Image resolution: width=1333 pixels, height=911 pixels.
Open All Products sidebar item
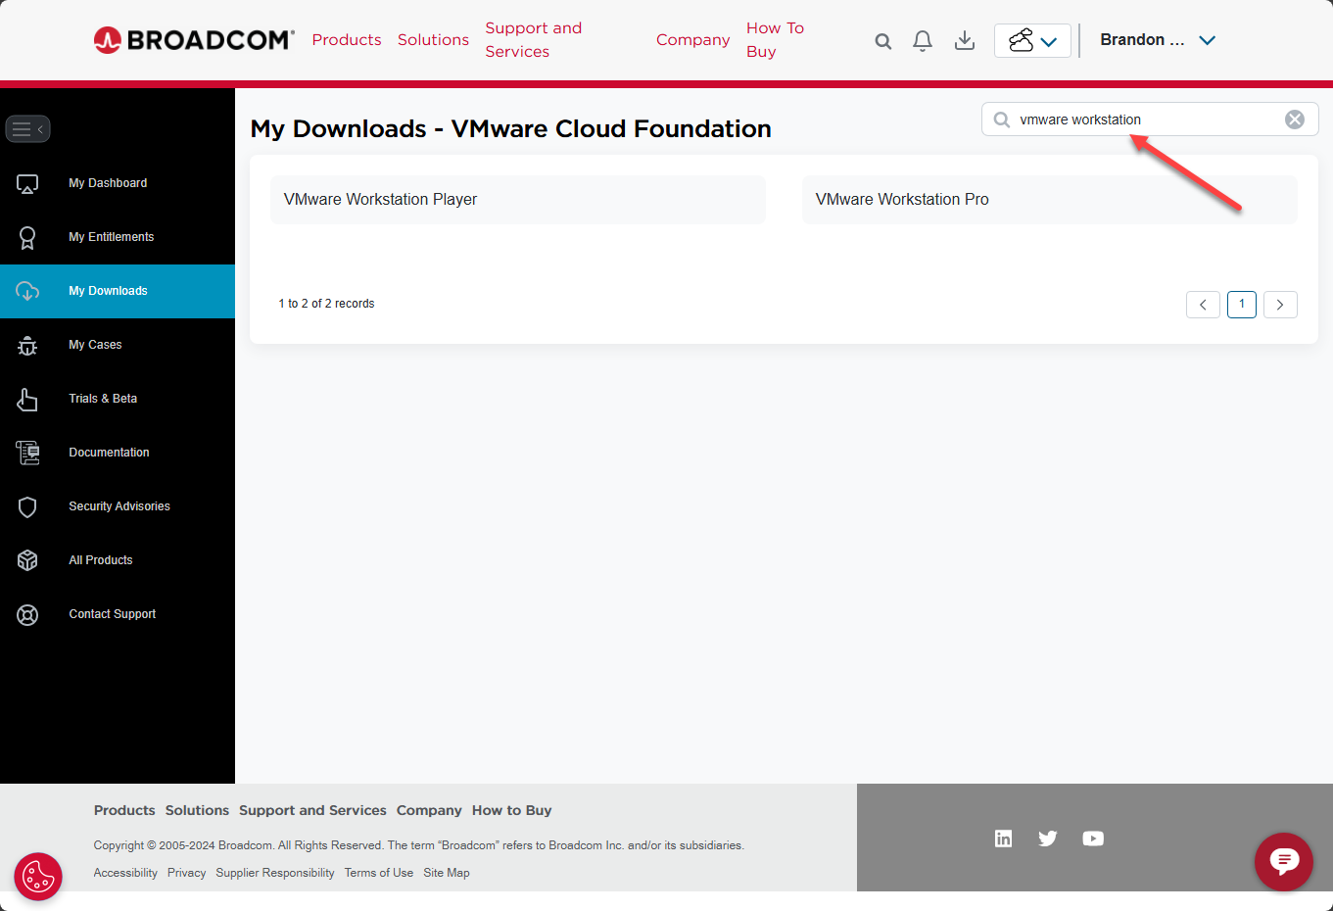point(118,560)
